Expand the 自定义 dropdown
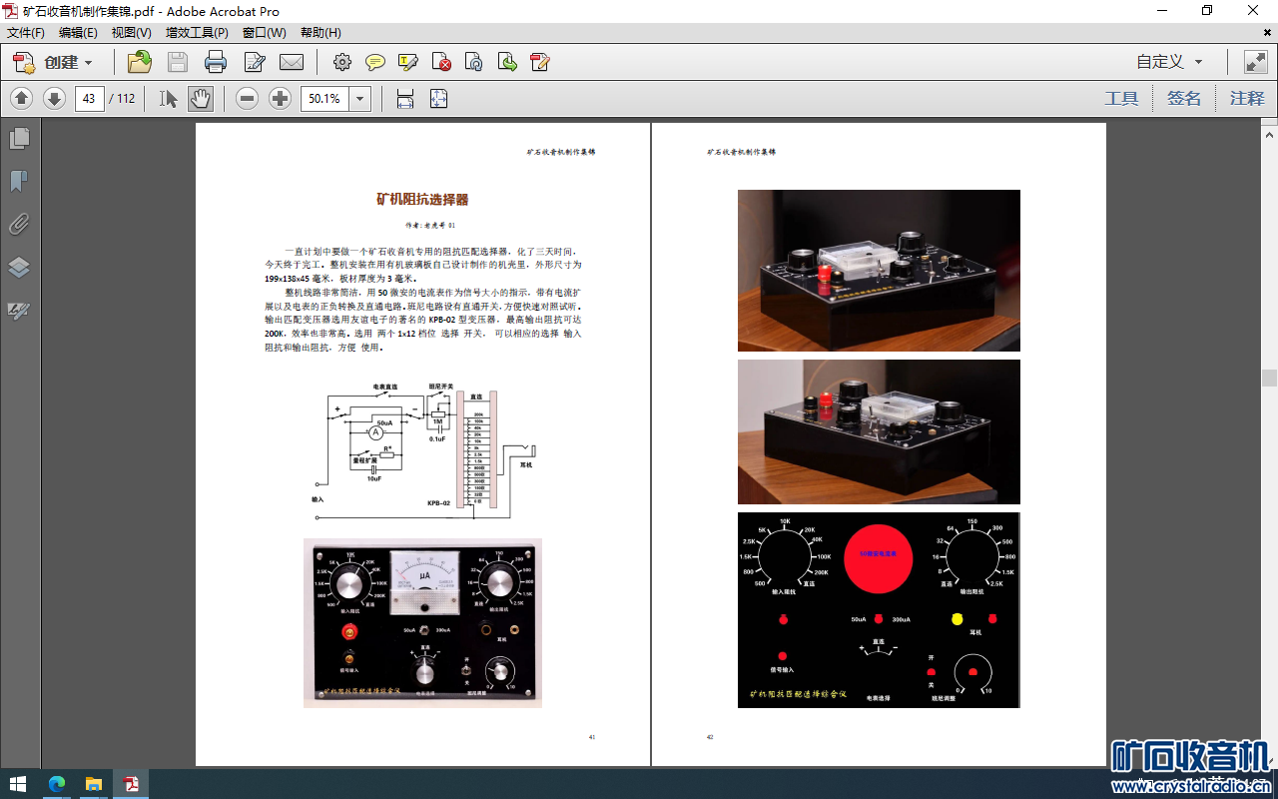 point(1170,62)
